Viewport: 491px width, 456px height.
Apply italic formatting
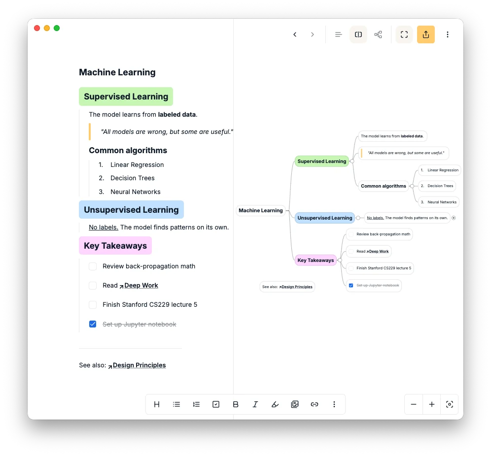point(255,404)
